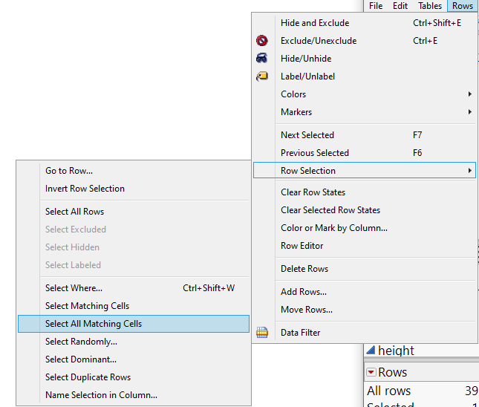Click Invert Row Selection
Viewport: 479px width, 407px height.
[x=85, y=189]
